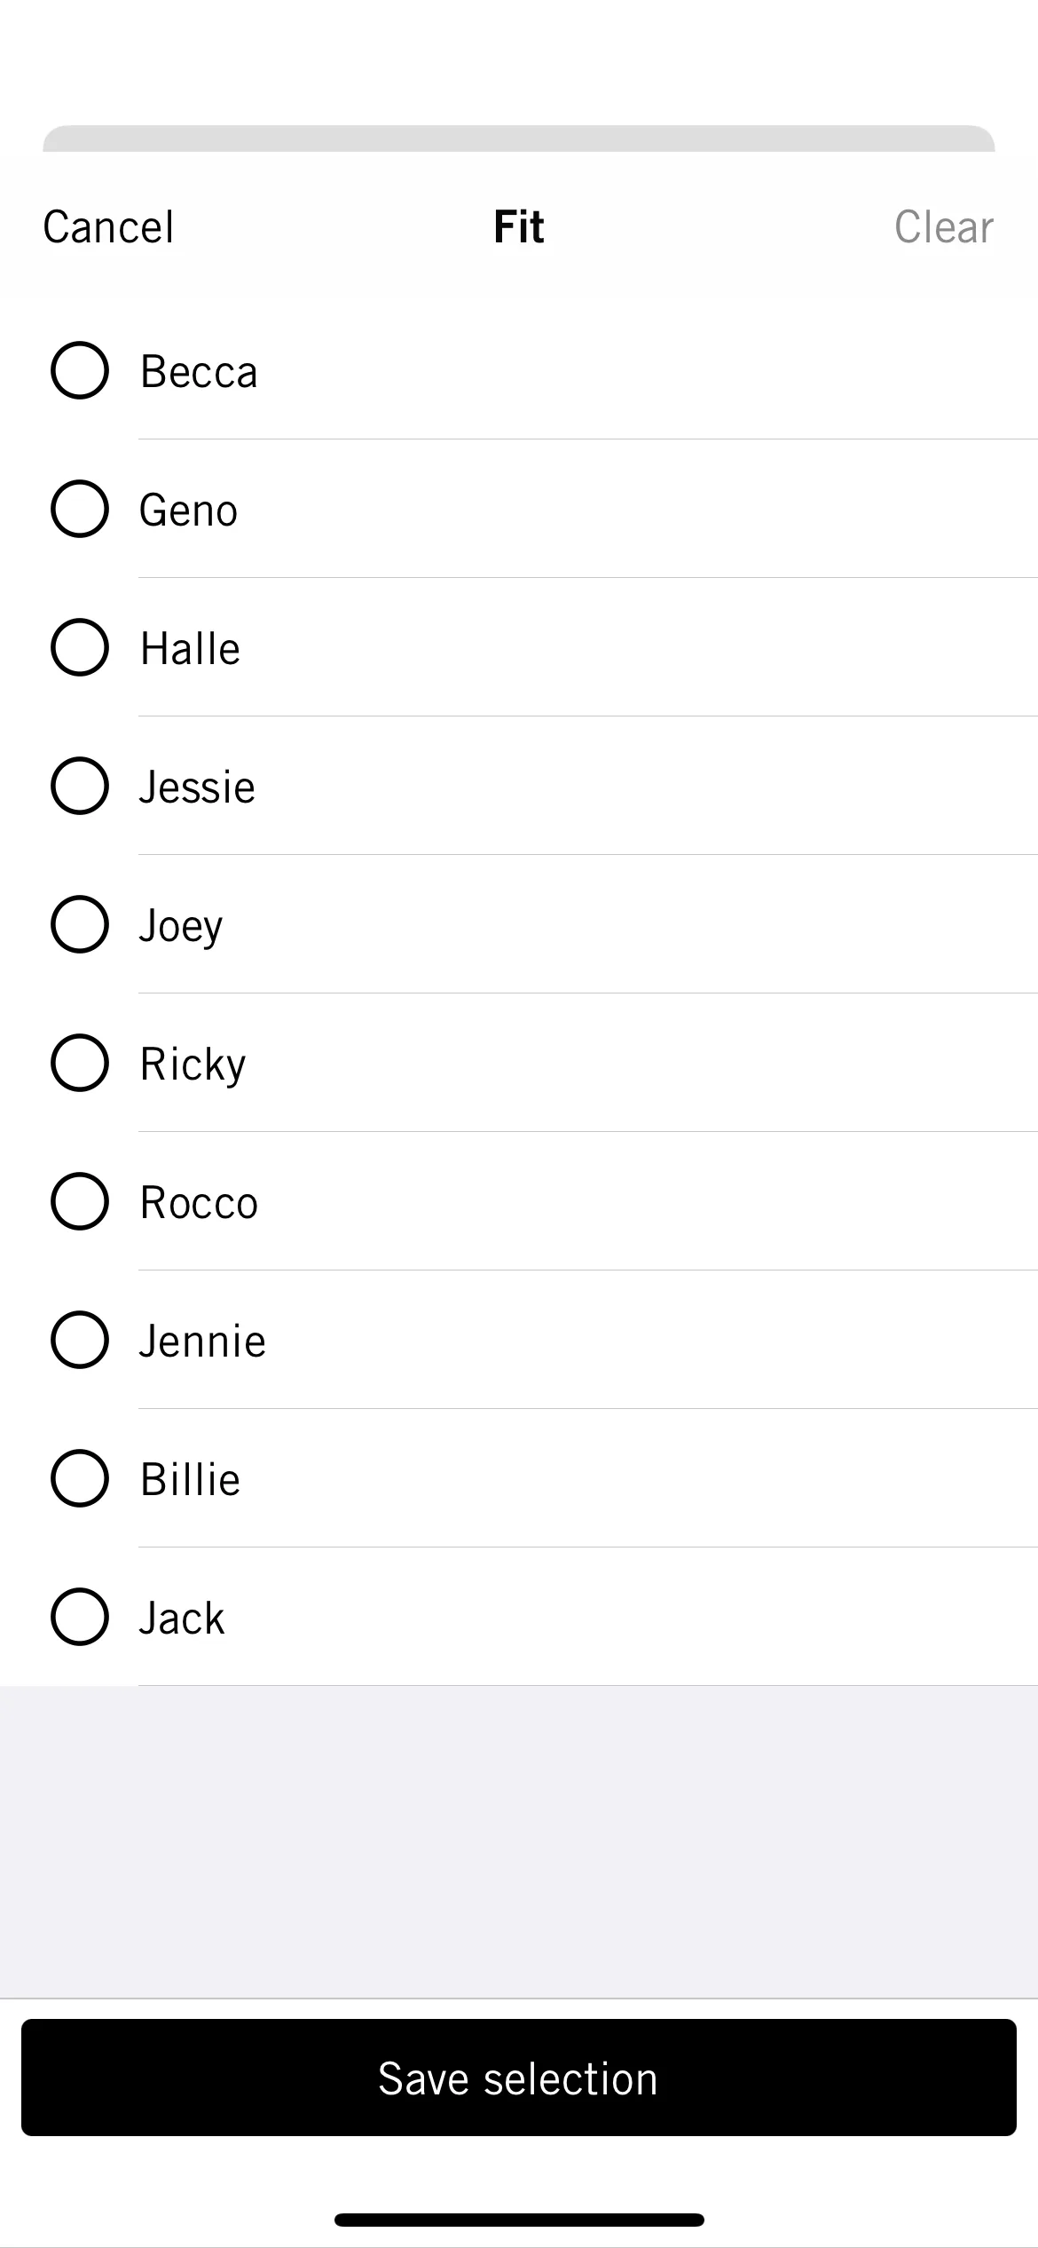1038x2248 pixels.
Task: Clear the fit selection
Action: coord(944,227)
